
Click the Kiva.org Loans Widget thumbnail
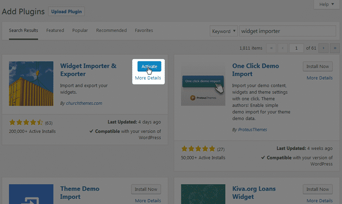click(203, 194)
